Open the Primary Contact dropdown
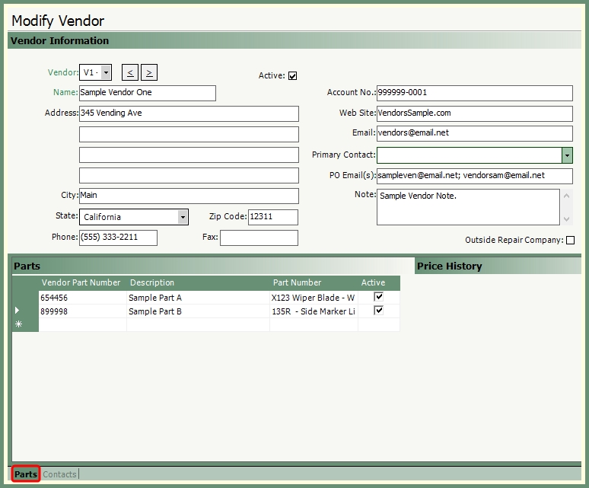This screenshot has width=589, height=488. pos(567,155)
